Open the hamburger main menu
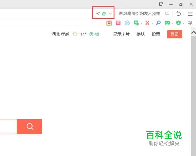 click(x=190, y=14)
